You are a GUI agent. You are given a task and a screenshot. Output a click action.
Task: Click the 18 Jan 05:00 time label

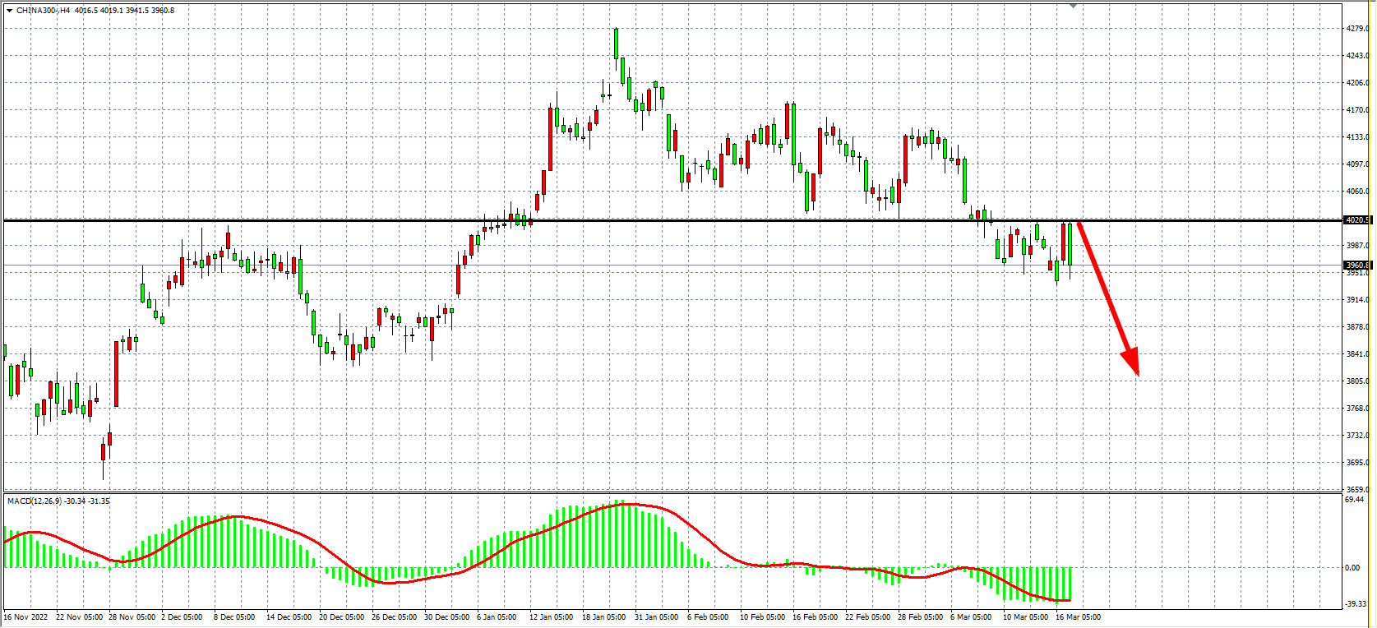[603, 617]
